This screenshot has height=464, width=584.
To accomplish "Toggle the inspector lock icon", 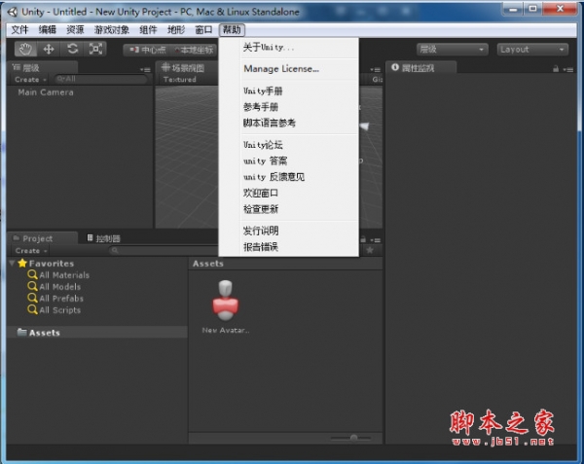I will tap(556, 69).
